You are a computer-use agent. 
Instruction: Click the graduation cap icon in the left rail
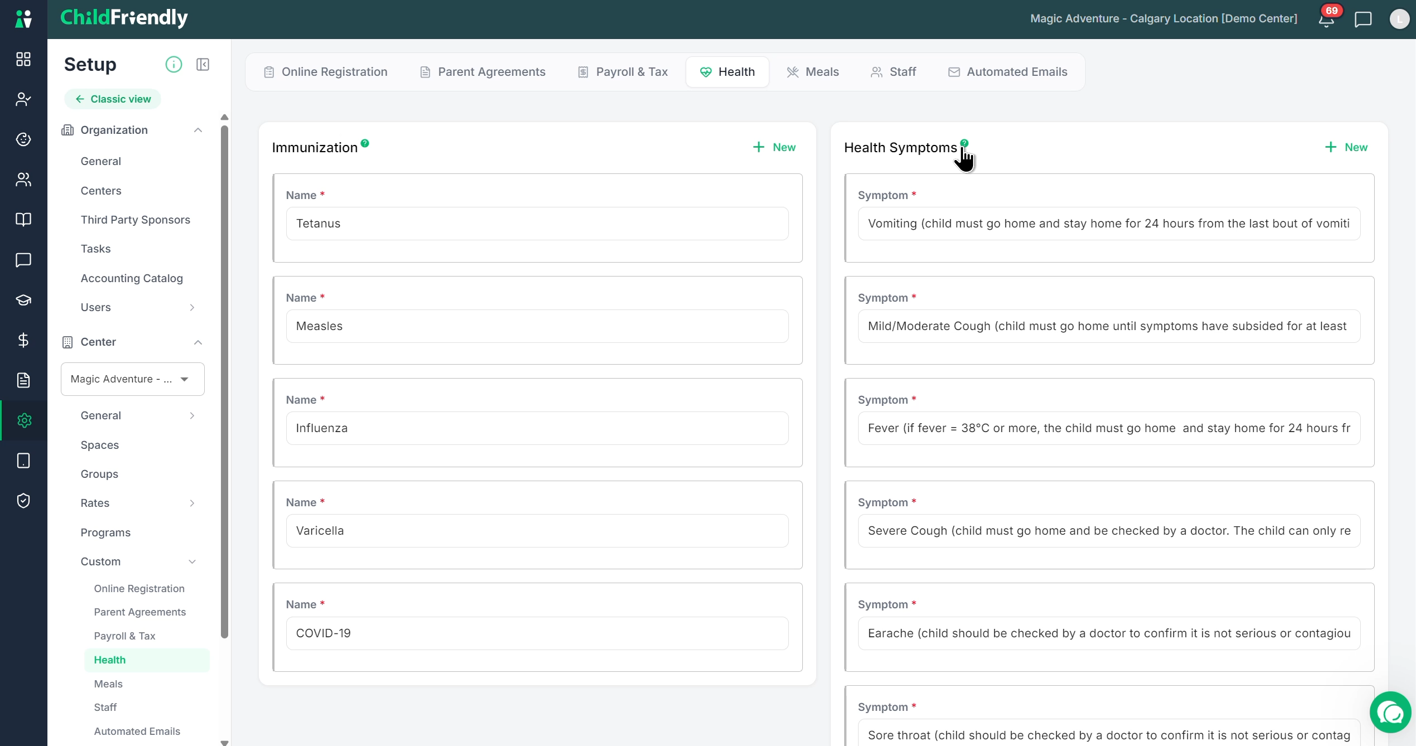[23, 300]
